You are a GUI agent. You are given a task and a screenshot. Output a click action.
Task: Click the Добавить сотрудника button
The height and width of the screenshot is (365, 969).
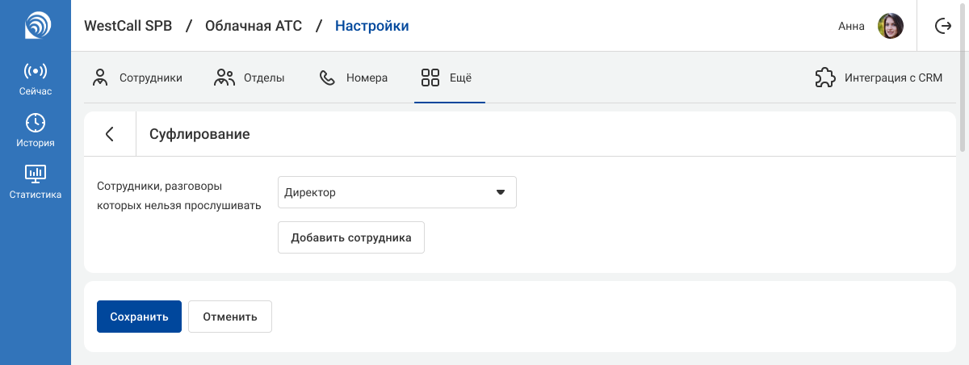(351, 238)
